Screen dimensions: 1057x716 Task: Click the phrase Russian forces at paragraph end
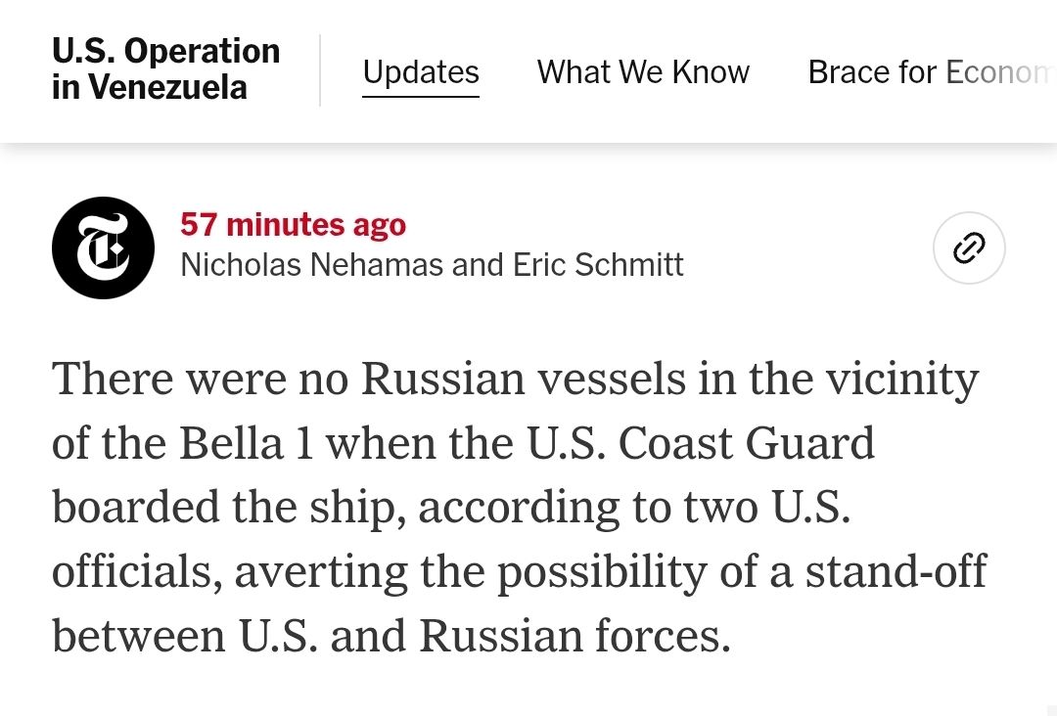click(574, 636)
